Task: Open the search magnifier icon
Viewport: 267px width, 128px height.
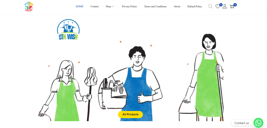Action: pyautogui.click(x=210, y=7)
